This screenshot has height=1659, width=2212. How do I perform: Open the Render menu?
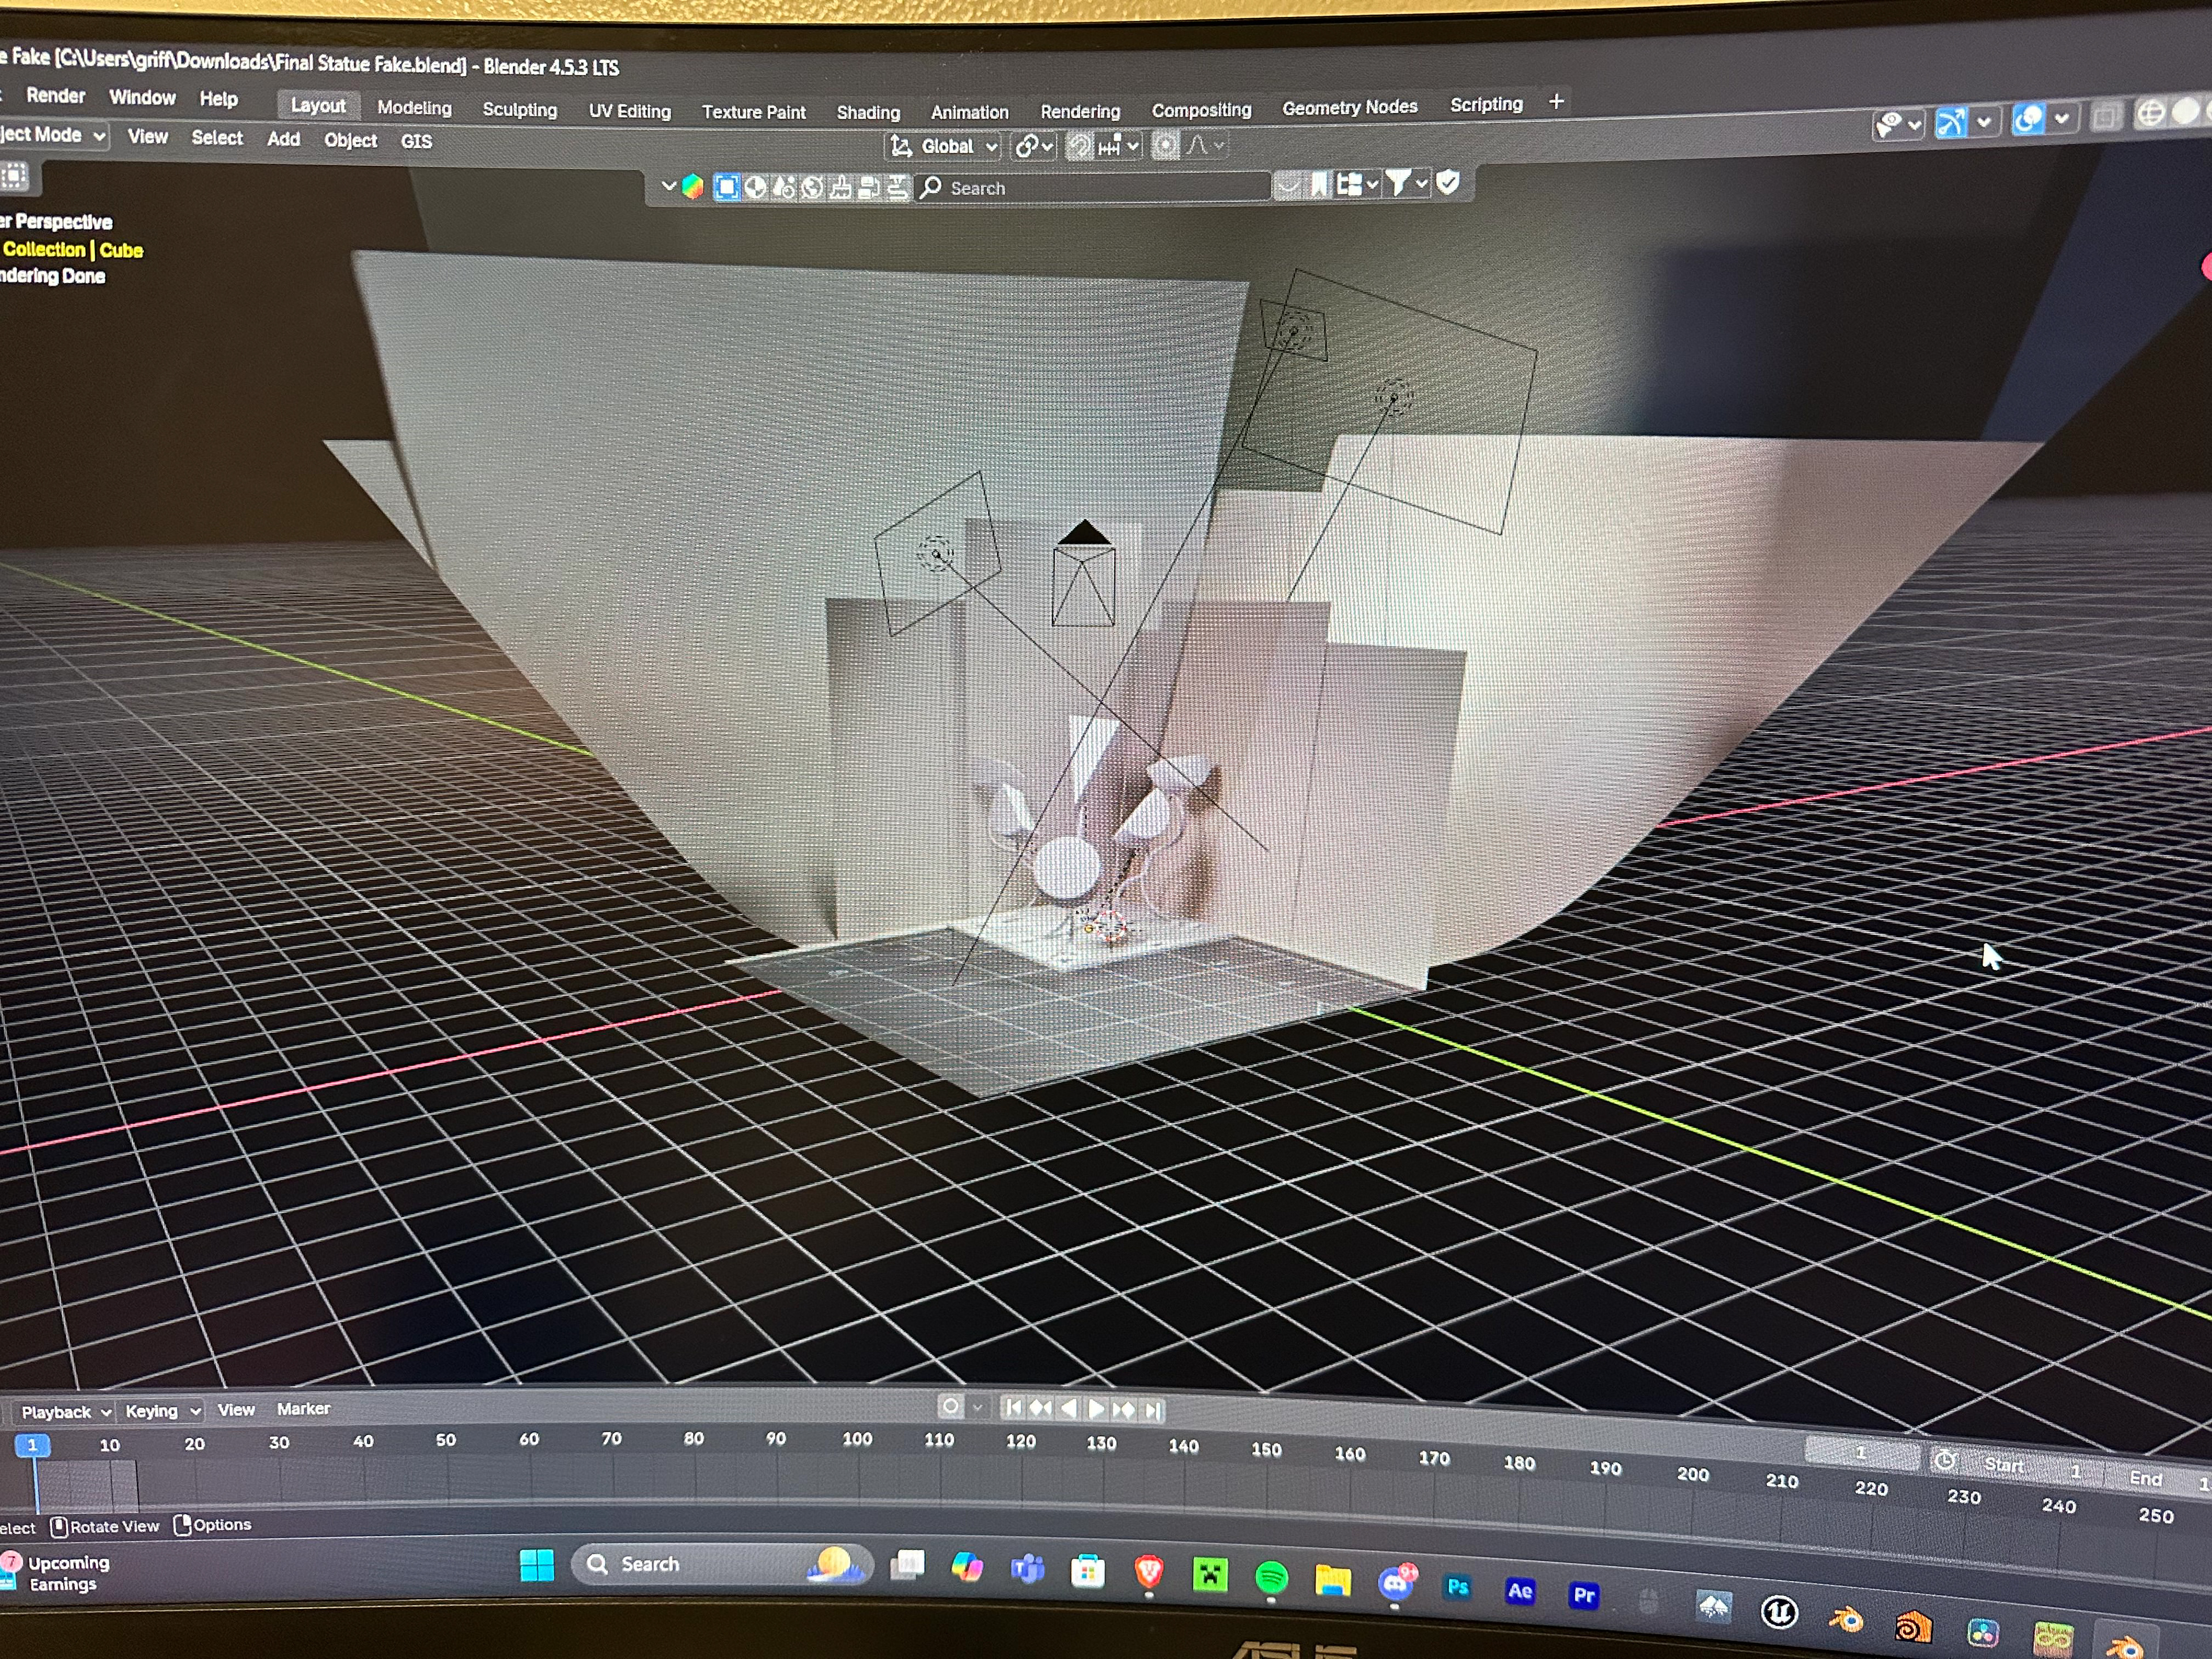coord(55,96)
